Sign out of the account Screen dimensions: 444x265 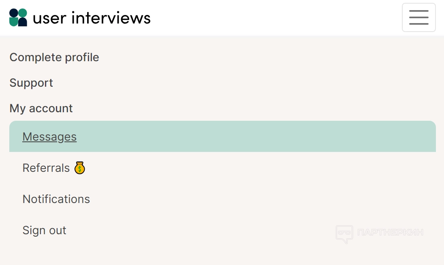44,231
